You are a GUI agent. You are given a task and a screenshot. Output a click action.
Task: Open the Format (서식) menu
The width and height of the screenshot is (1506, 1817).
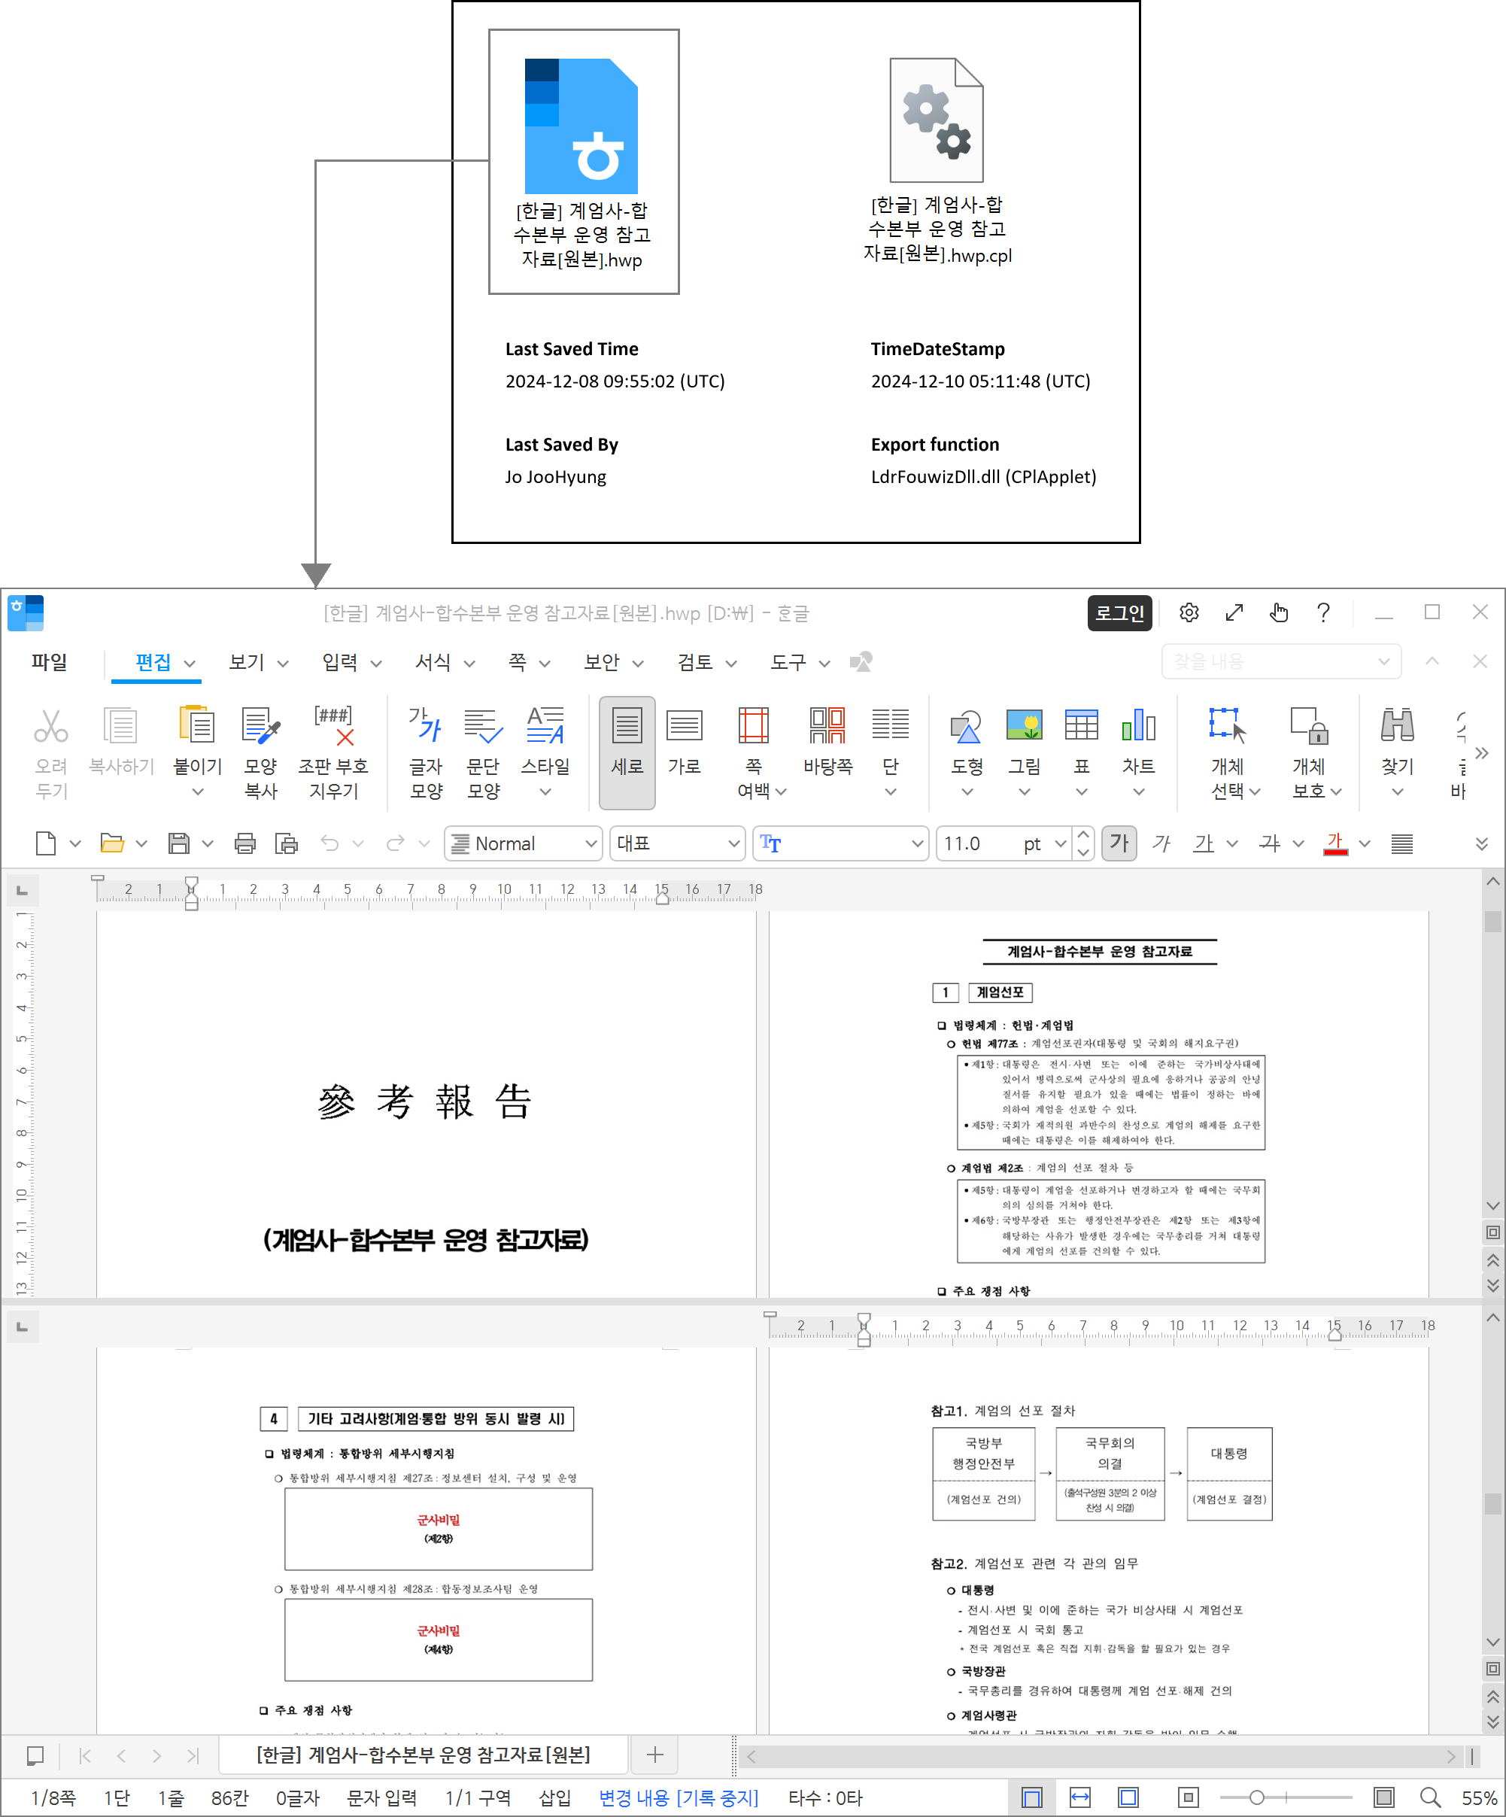[433, 662]
